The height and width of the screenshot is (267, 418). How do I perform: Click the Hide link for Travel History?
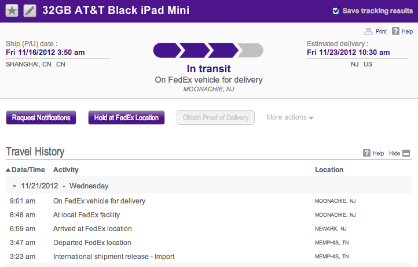click(x=394, y=153)
